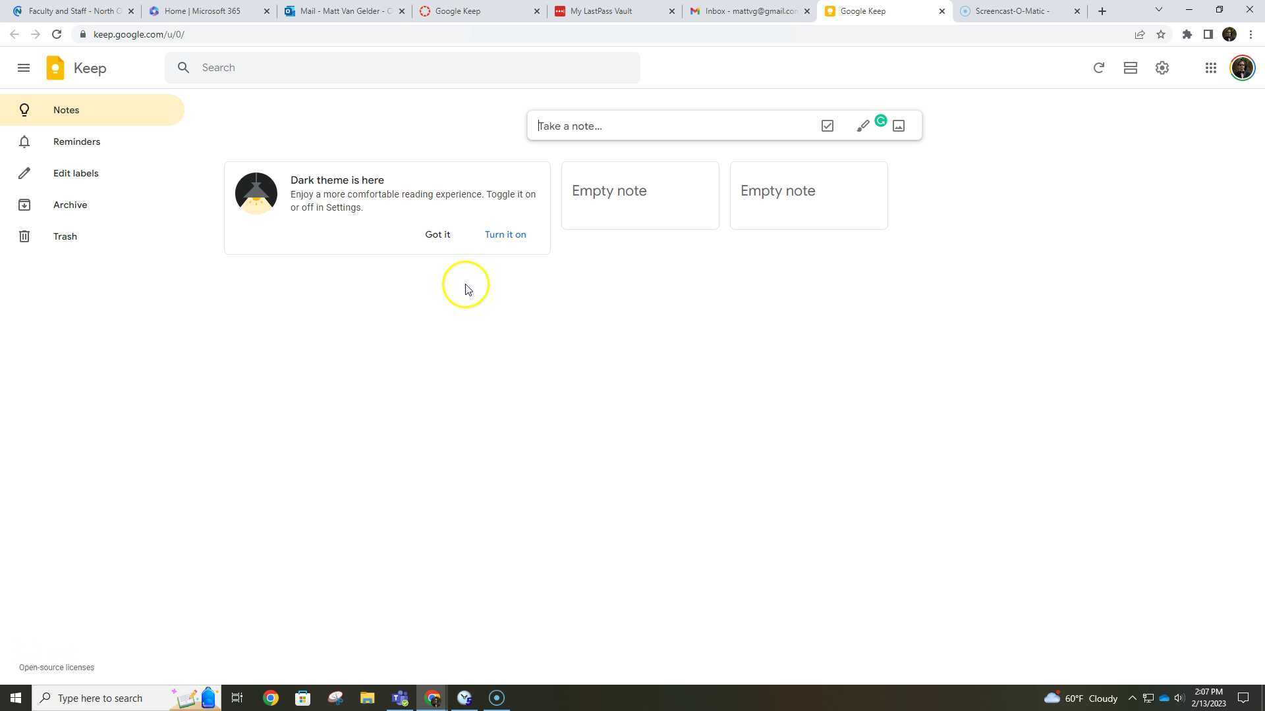Screen dimensions: 1265x711
Task: Click the address bar URL
Action: (138, 34)
